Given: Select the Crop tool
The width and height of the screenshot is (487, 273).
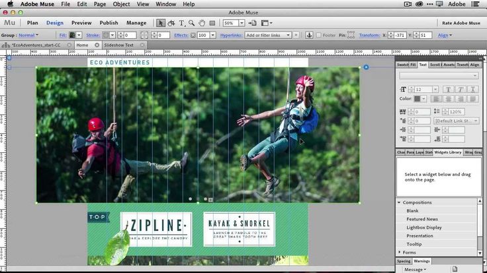Looking at the screenshot, I should pos(171,23).
